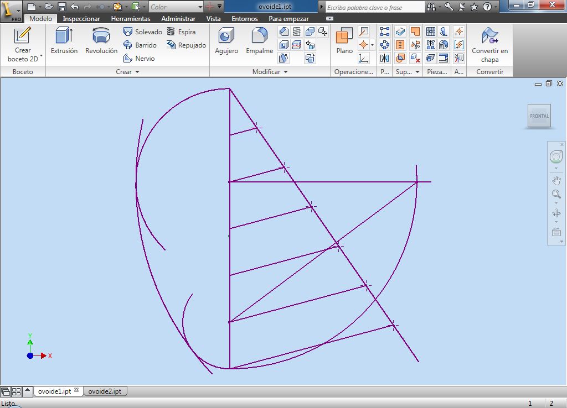This screenshot has height=408, width=567.
Task: Activate the Orbit tool in navigation bar
Action: (x=556, y=213)
